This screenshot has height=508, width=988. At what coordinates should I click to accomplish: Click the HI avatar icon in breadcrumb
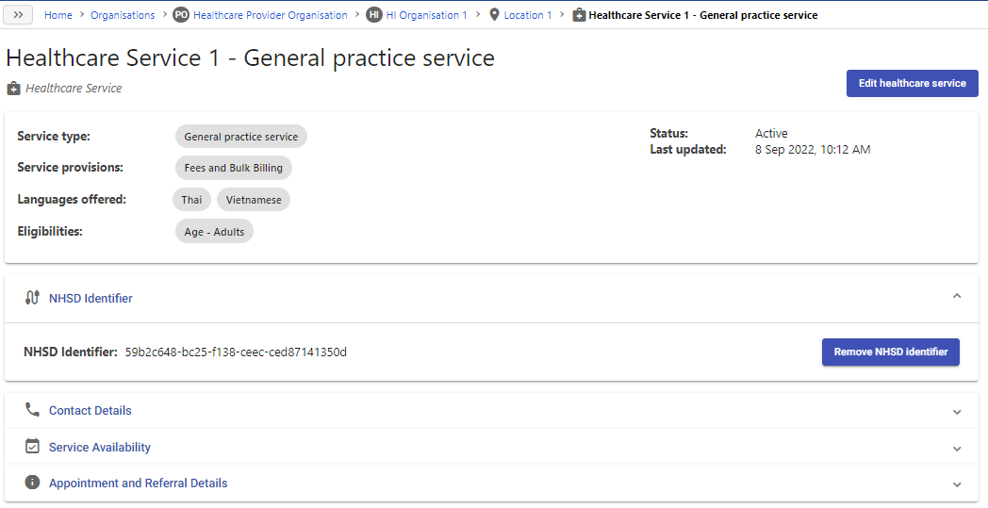(x=374, y=15)
